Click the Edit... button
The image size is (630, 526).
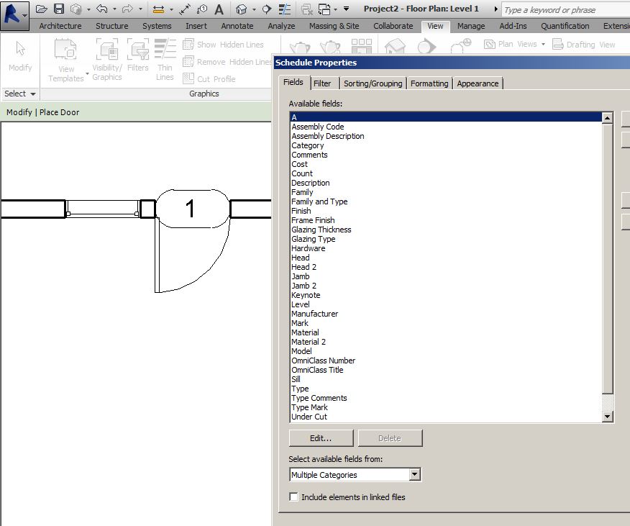[321, 438]
